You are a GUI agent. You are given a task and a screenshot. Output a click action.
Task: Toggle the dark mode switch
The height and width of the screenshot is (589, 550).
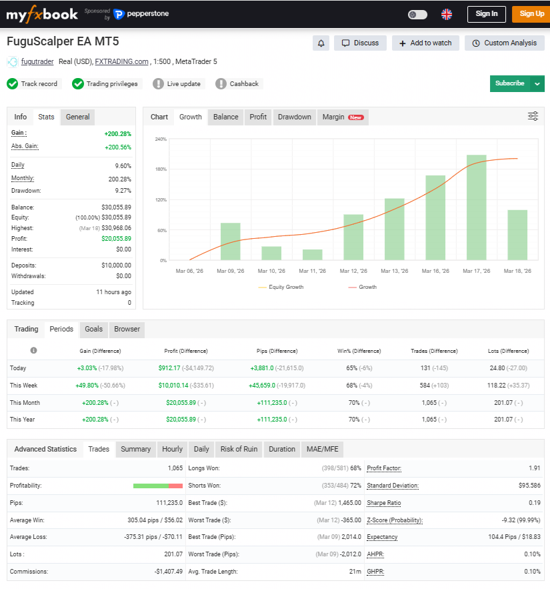pos(417,15)
